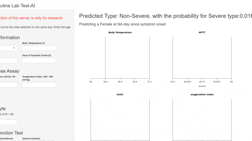The image size is (252, 141).
Task: Click the input field labeled 0.75 - 1.02
Action: (9, 122)
